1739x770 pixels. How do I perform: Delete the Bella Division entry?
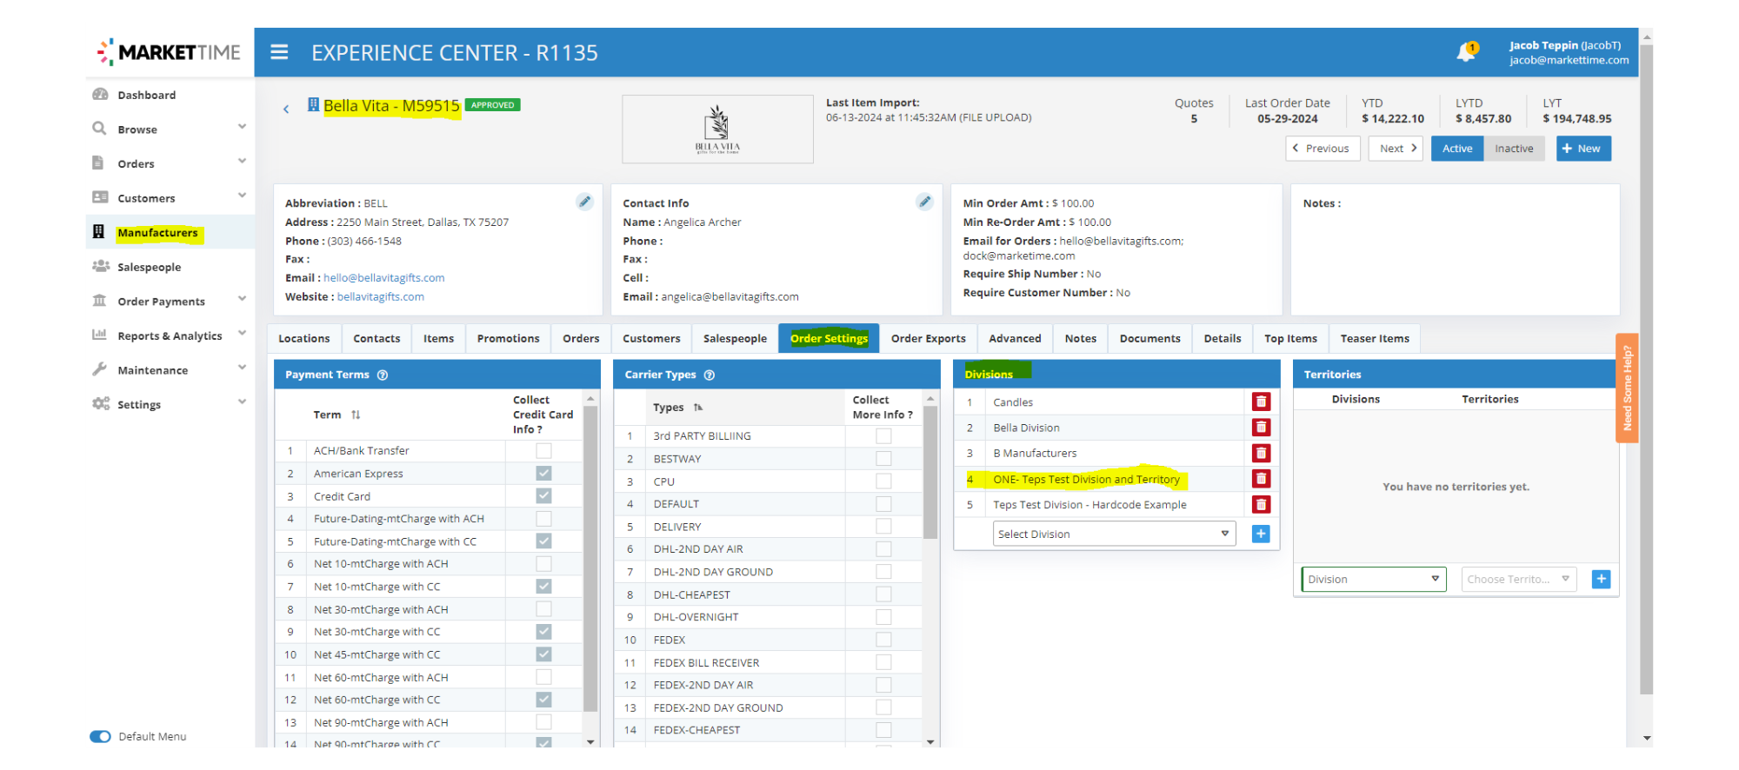point(1261,428)
